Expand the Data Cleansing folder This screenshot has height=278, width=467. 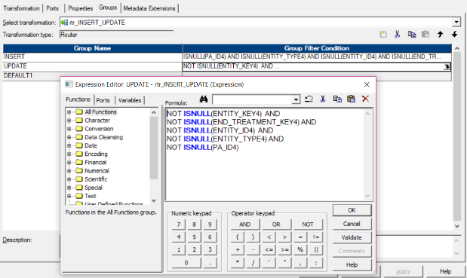(69, 137)
